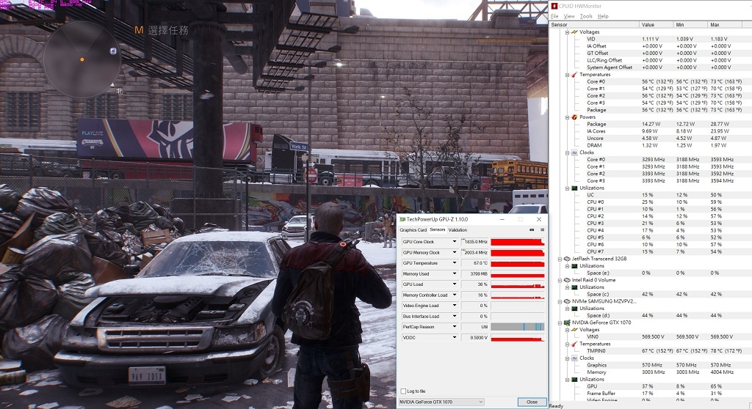Collapse the NVIDIA GeForce GTX 1070 tree node
This screenshot has width=752, height=409.
[560, 323]
